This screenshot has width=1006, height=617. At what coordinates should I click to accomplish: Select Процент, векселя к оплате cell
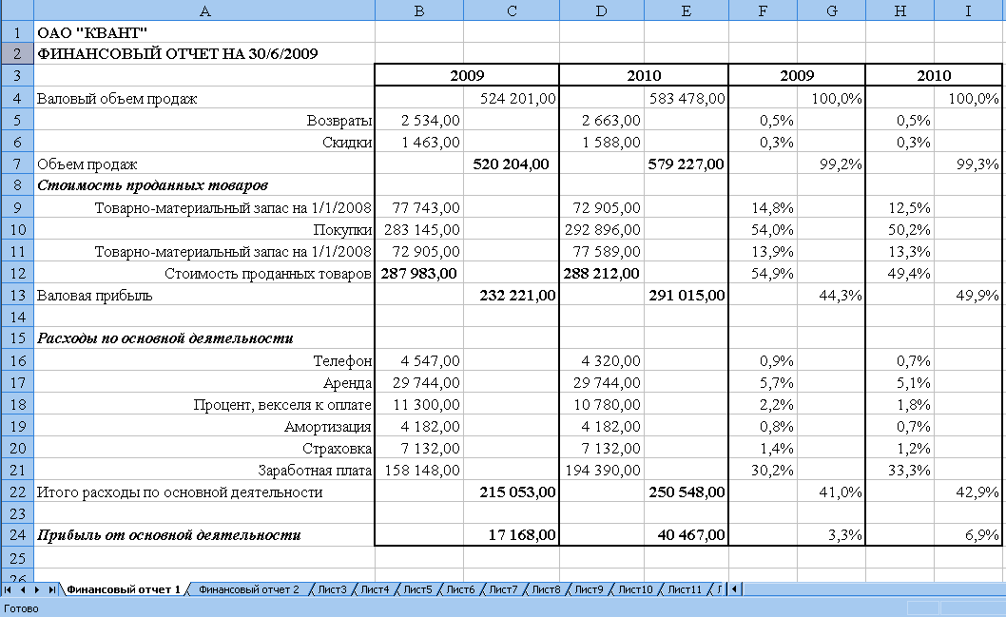pos(204,404)
